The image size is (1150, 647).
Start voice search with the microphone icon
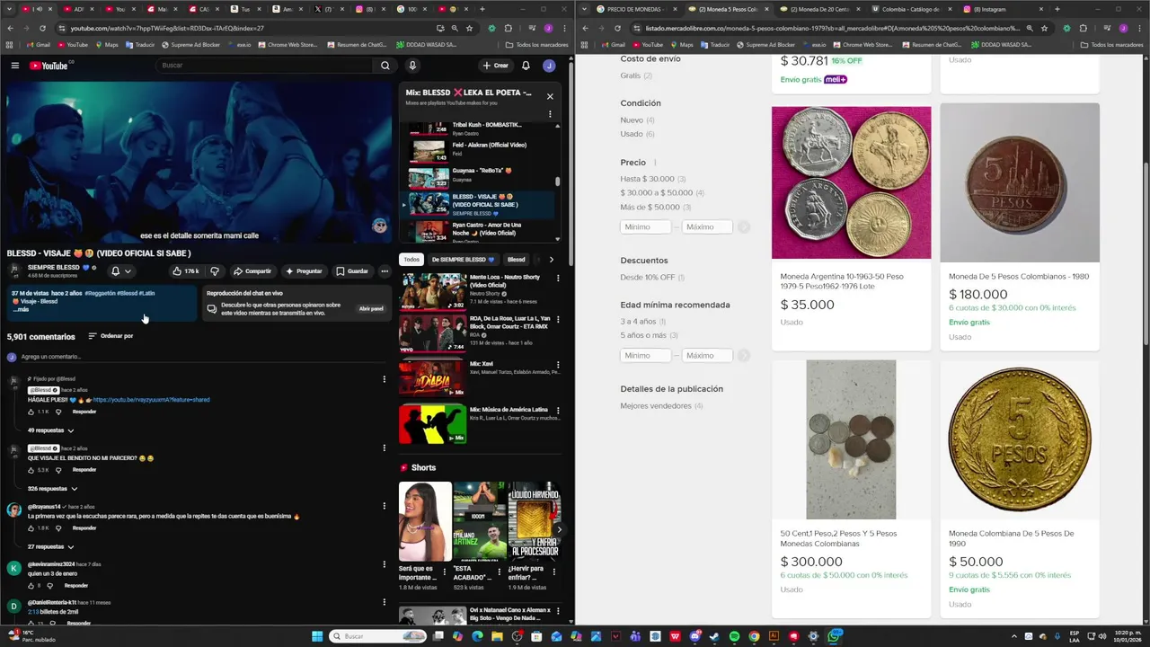coord(412,65)
